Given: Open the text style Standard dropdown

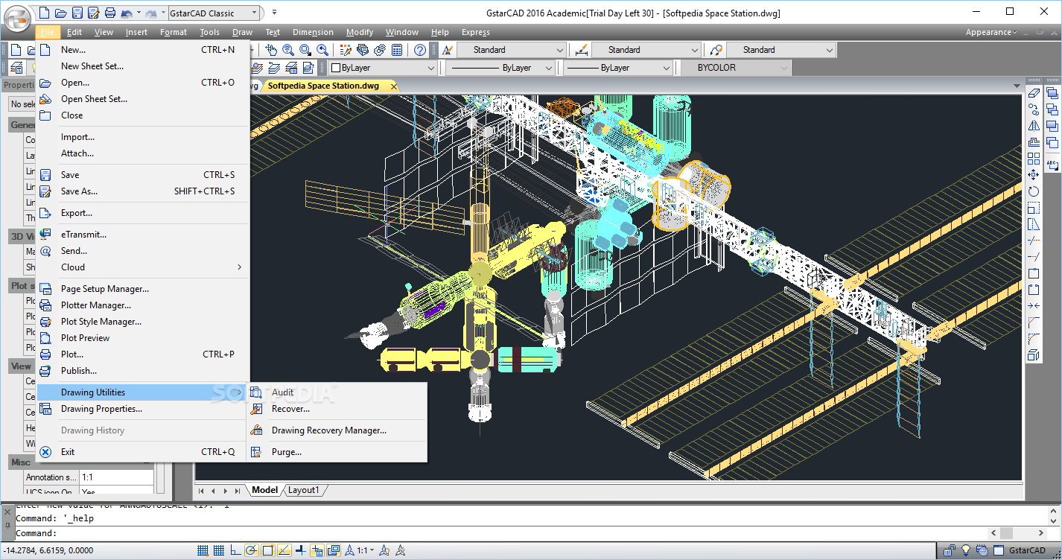Looking at the screenshot, I should tap(512, 50).
